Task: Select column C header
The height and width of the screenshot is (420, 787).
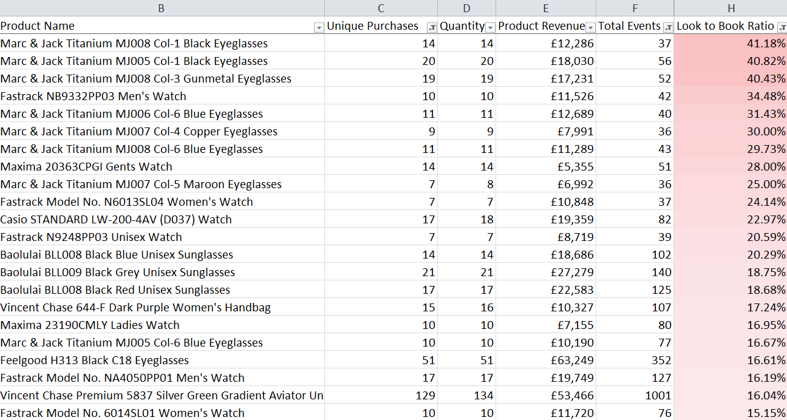Action: coord(381,8)
